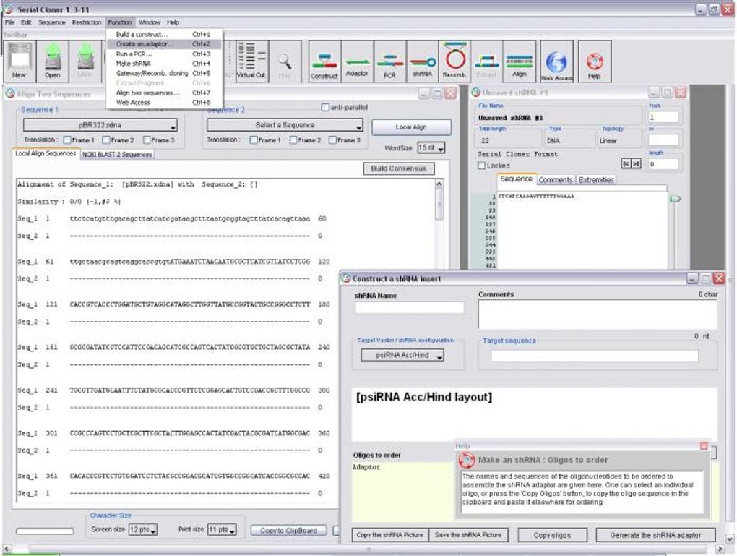This screenshot has height=556, width=737.
Task: Switch to Comments tab in shRNA window
Action: click(x=556, y=180)
